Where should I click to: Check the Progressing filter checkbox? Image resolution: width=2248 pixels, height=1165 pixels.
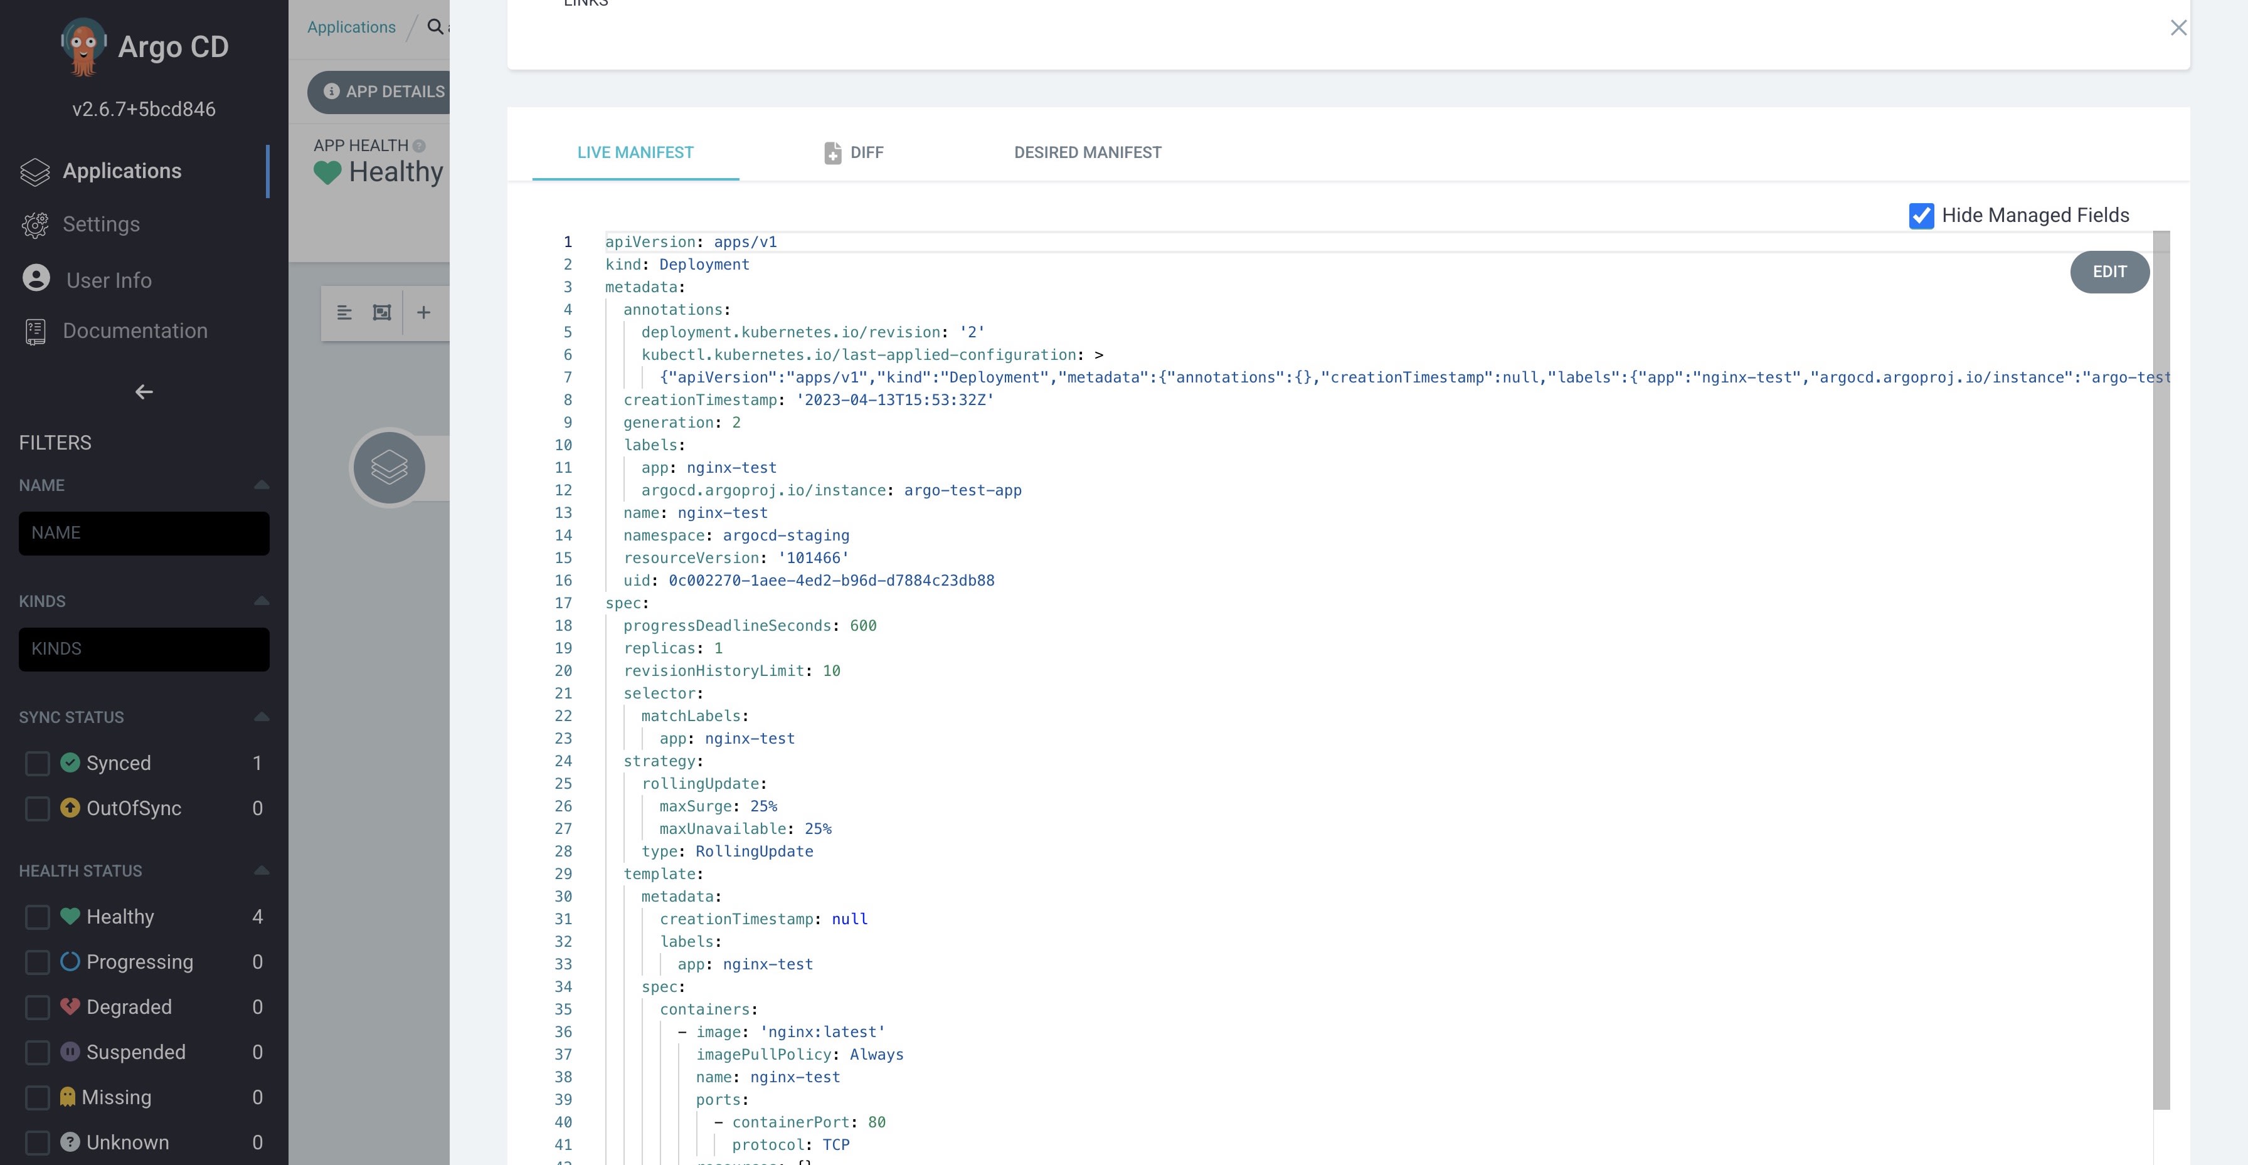(x=38, y=962)
